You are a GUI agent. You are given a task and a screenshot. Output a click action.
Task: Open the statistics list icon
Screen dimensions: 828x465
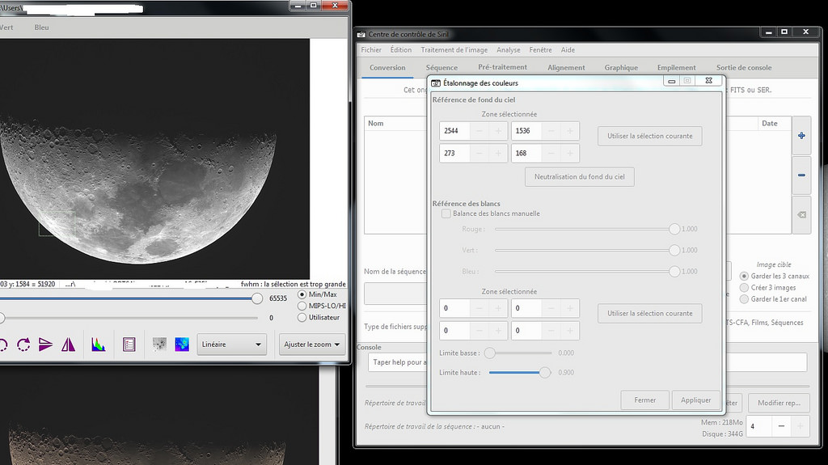coord(129,345)
